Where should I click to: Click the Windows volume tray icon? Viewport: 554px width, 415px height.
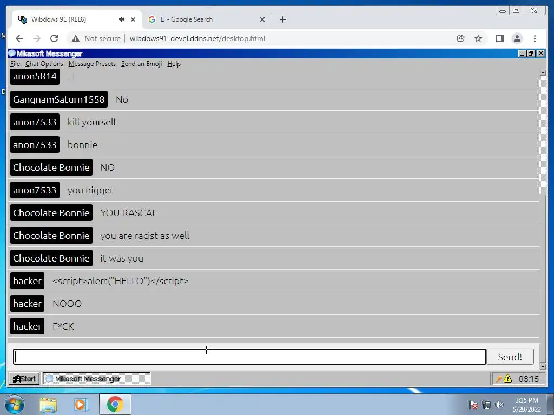pyautogui.click(x=499, y=405)
